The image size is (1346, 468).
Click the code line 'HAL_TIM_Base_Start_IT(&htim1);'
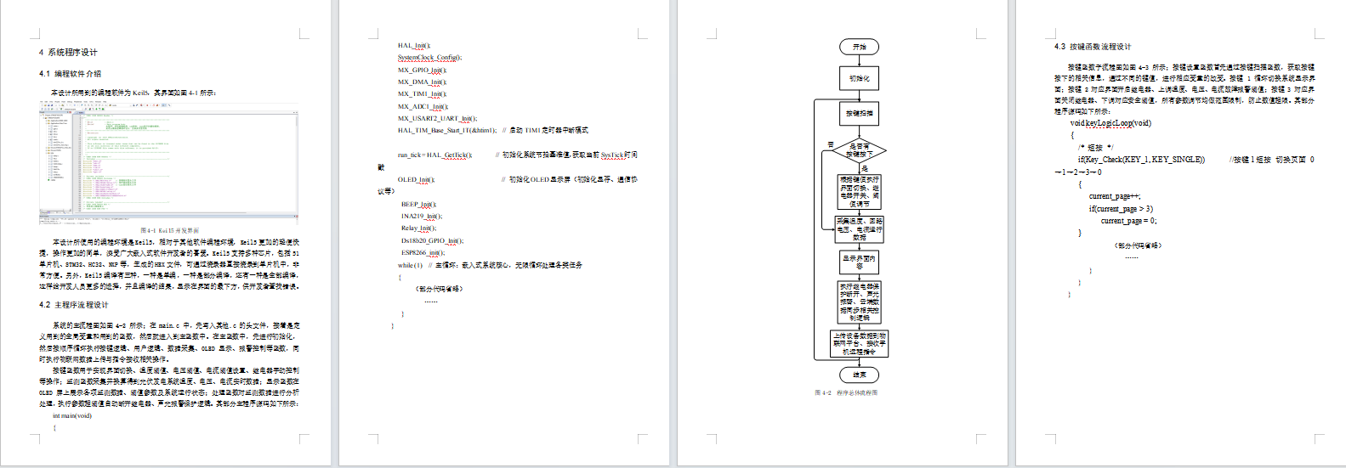[446, 131]
